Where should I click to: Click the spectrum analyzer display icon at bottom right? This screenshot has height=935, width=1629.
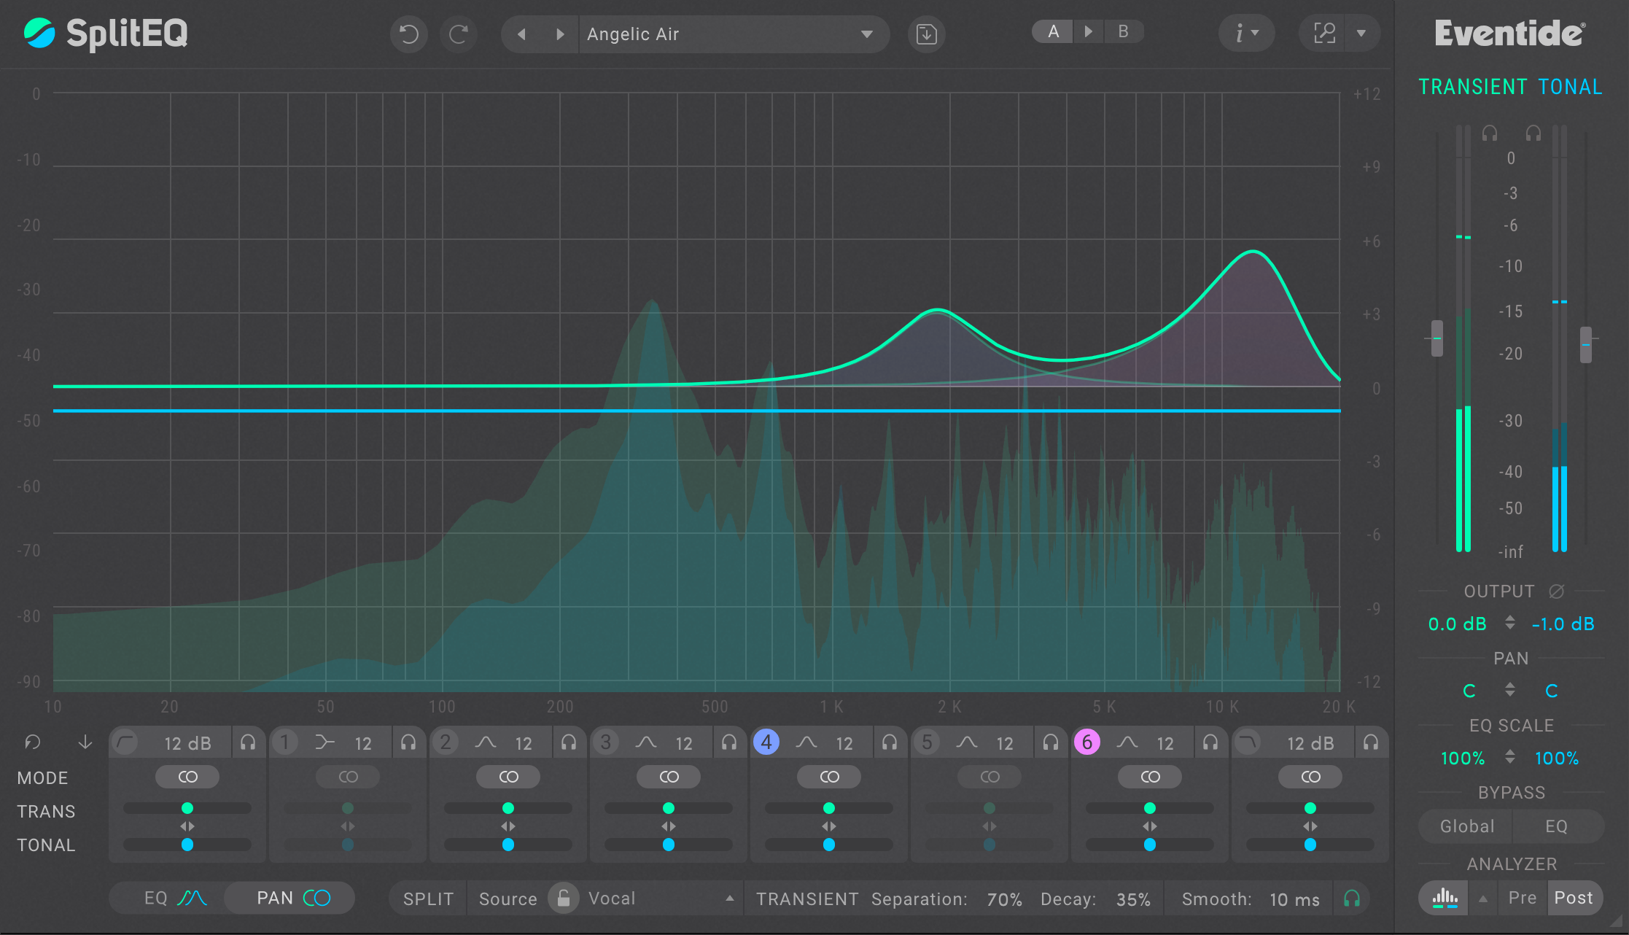coord(1444,898)
